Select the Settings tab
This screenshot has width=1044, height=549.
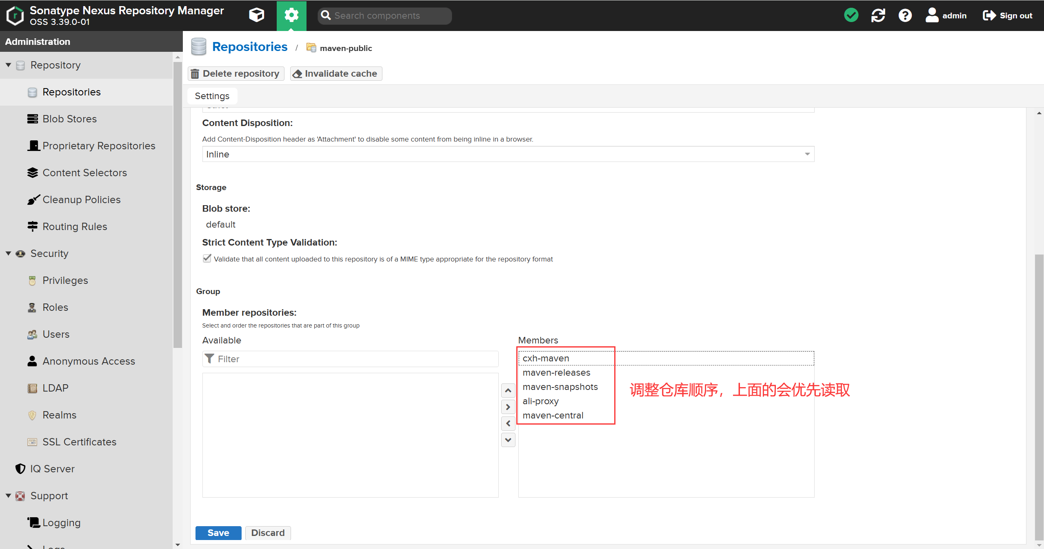212,96
